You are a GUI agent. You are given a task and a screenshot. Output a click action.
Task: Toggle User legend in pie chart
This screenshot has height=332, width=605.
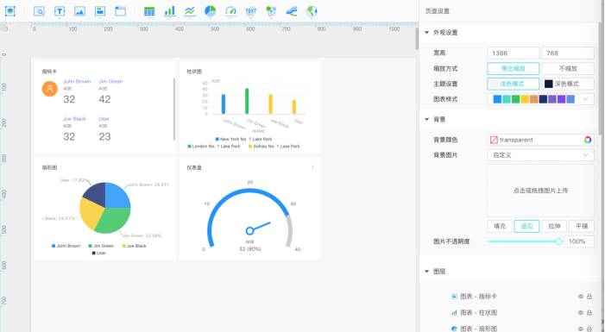[x=98, y=253]
